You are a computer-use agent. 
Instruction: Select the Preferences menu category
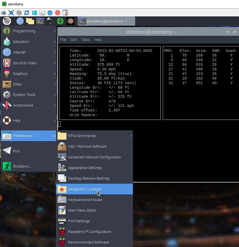click(x=28, y=136)
